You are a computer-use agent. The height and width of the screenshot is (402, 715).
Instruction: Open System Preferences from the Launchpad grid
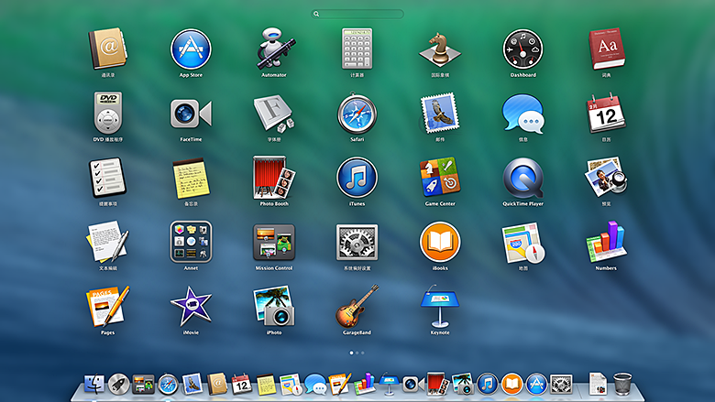[x=357, y=242]
